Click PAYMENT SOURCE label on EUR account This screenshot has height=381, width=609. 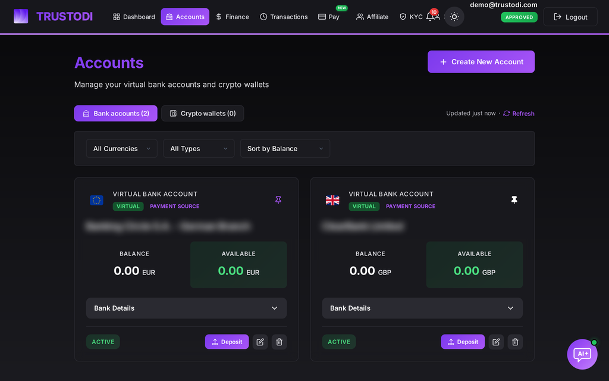174,207
